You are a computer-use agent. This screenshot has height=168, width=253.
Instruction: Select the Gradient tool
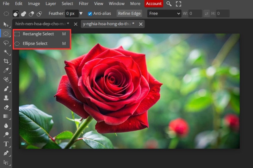tap(6, 116)
